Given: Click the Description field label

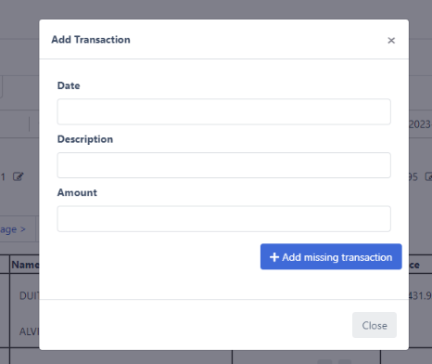Looking at the screenshot, I should 85,139.
